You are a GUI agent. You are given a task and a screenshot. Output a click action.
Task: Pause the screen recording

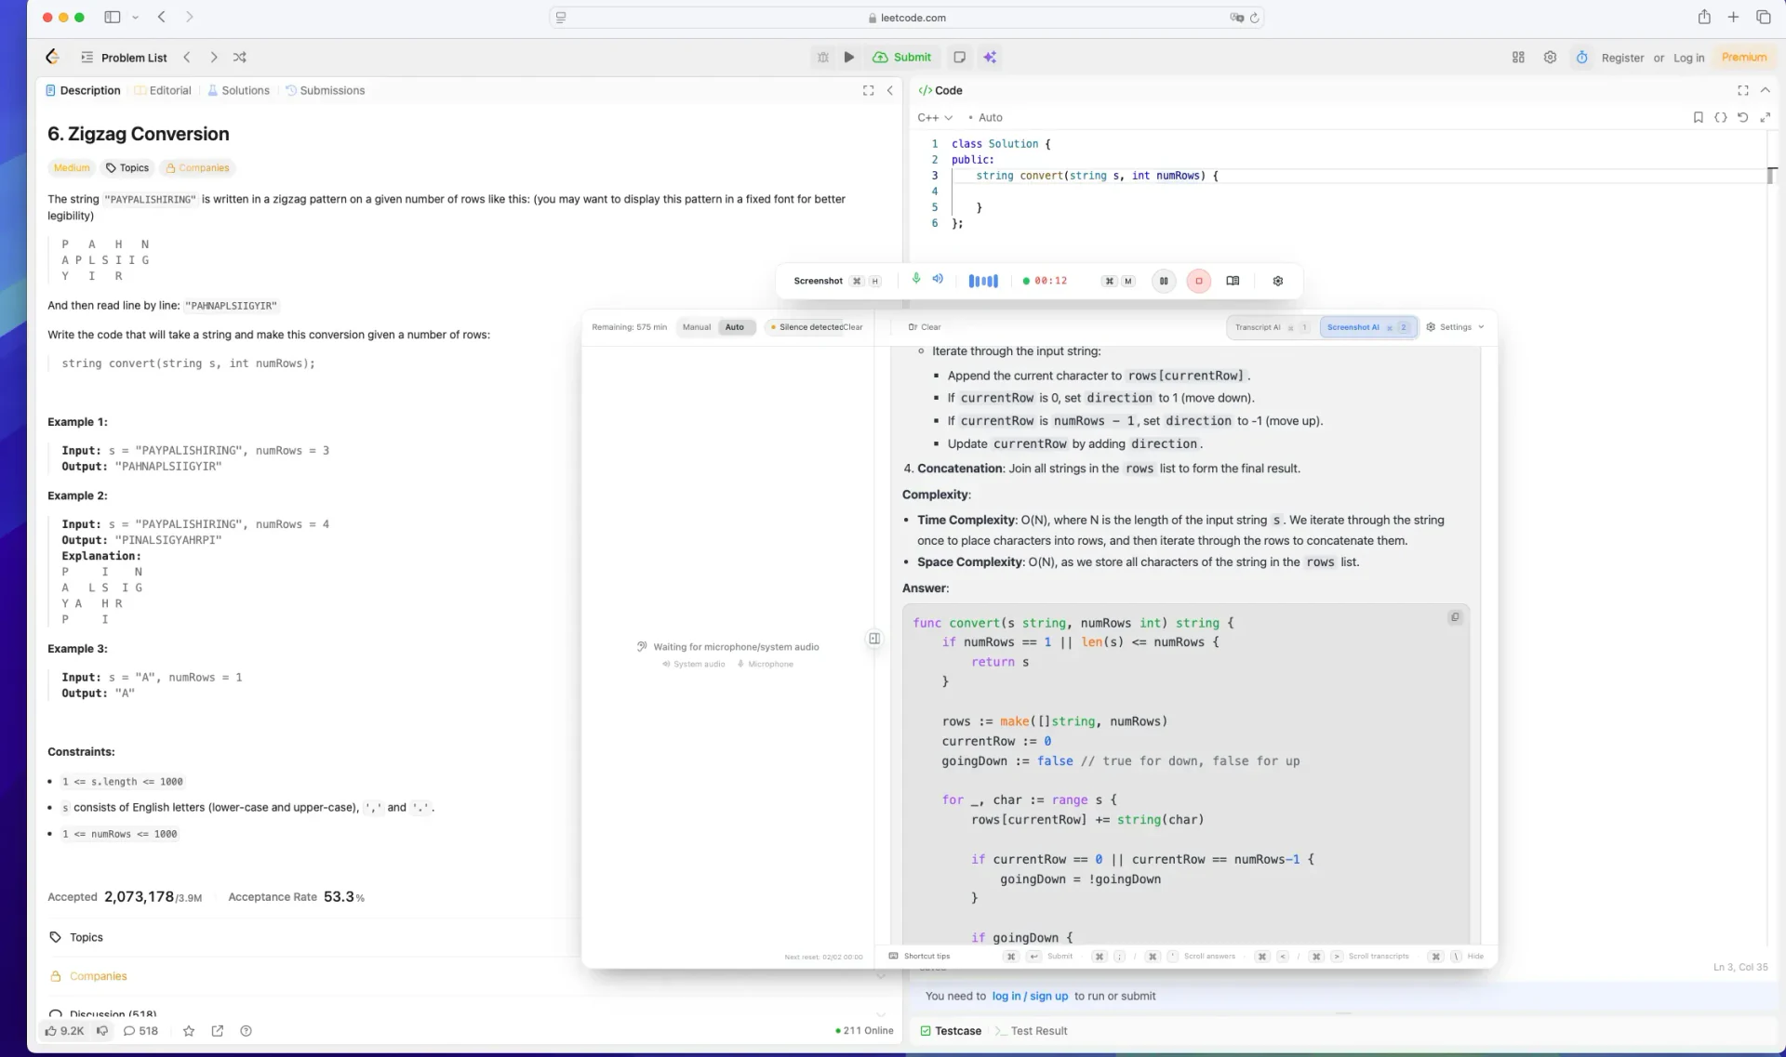[x=1164, y=281]
